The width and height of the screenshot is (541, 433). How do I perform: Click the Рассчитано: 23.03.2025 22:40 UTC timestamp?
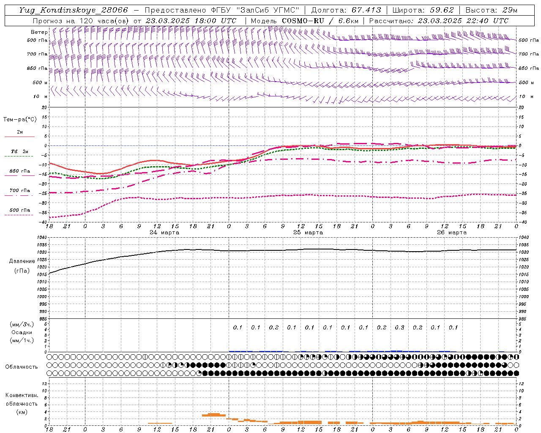click(439, 21)
